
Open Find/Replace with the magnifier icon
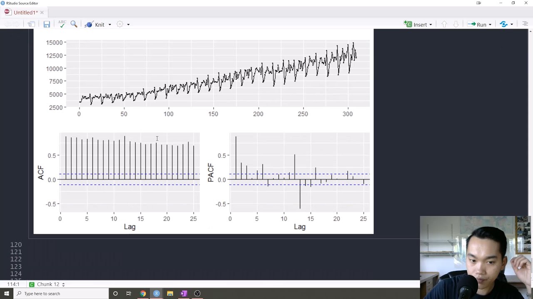pyautogui.click(x=74, y=24)
